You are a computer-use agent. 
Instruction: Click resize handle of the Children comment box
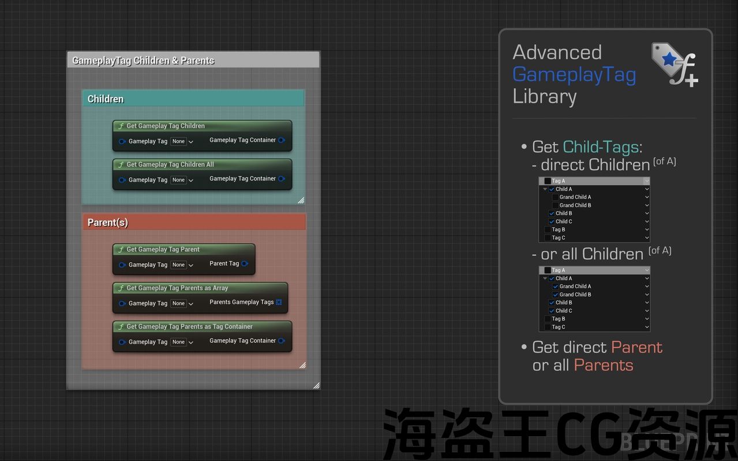301,200
